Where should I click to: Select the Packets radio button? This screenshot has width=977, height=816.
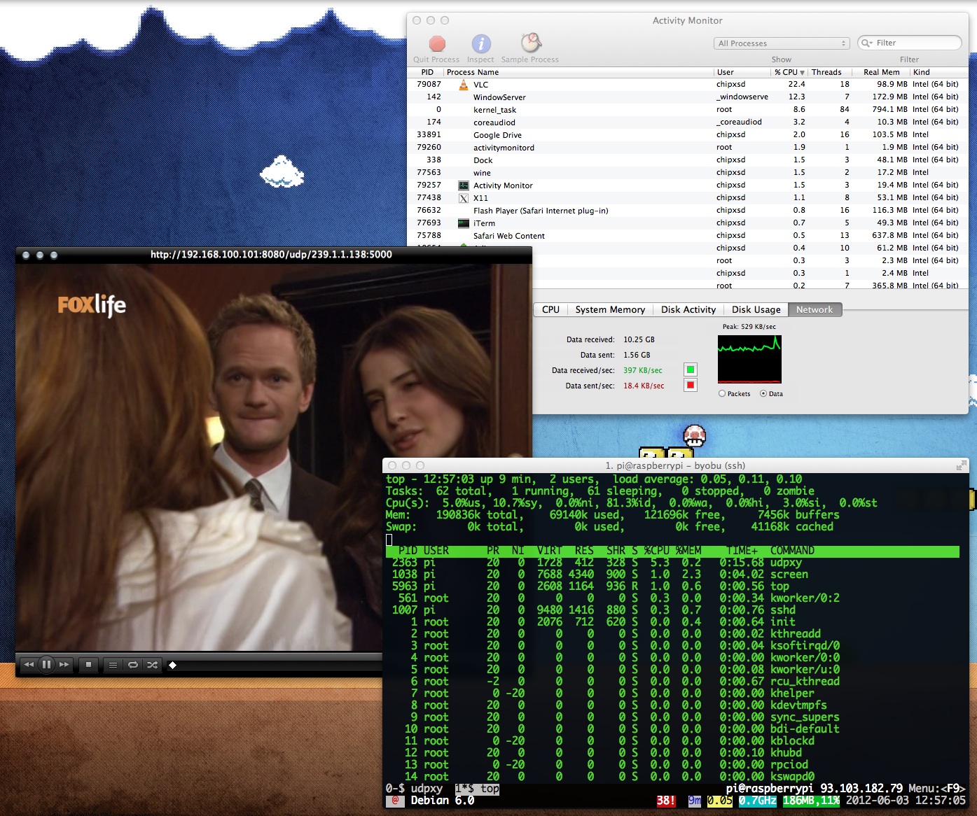pos(721,393)
